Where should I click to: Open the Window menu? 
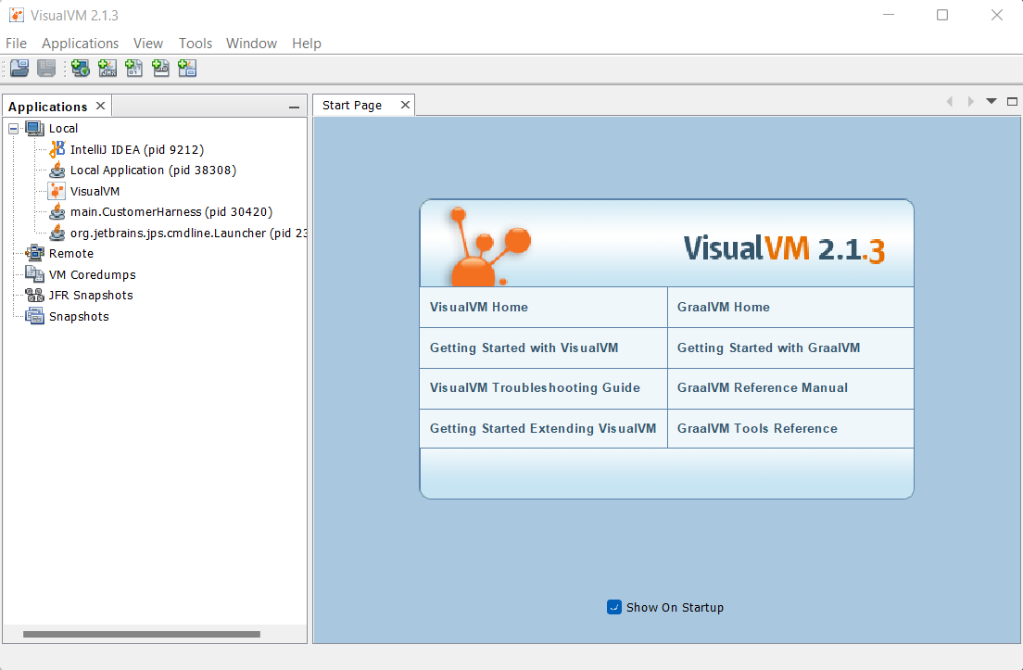pyautogui.click(x=251, y=44)
